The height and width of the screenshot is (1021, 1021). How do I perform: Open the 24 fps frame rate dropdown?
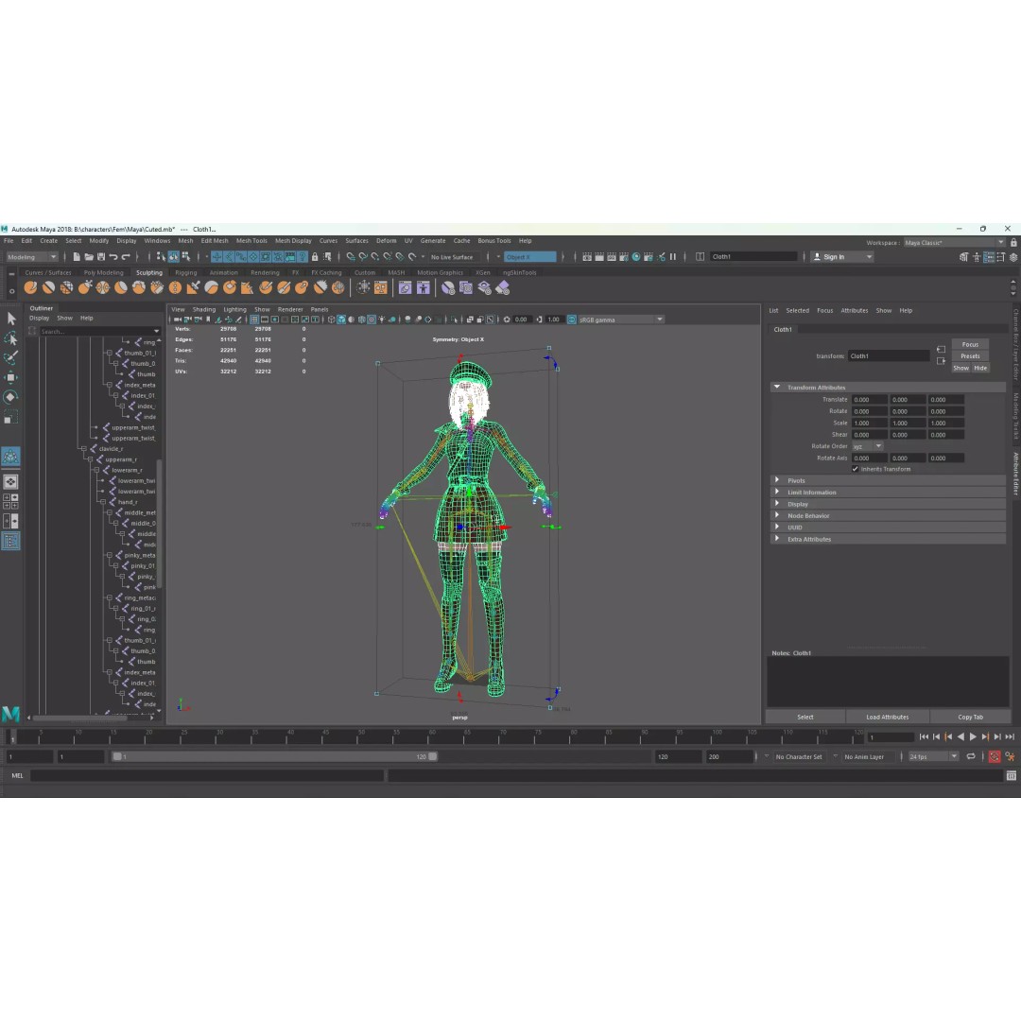coord(934,756)
